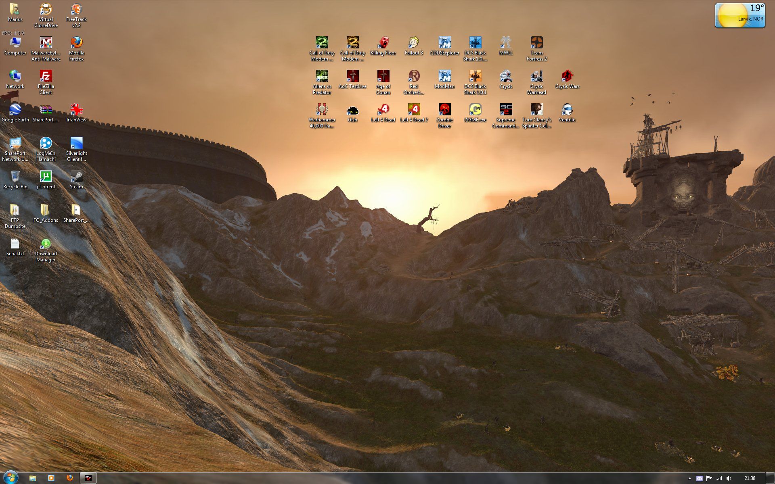The image size is (775, 484).
Task: Open the weather gadget for Larvik
Action: tap(739, 15)
